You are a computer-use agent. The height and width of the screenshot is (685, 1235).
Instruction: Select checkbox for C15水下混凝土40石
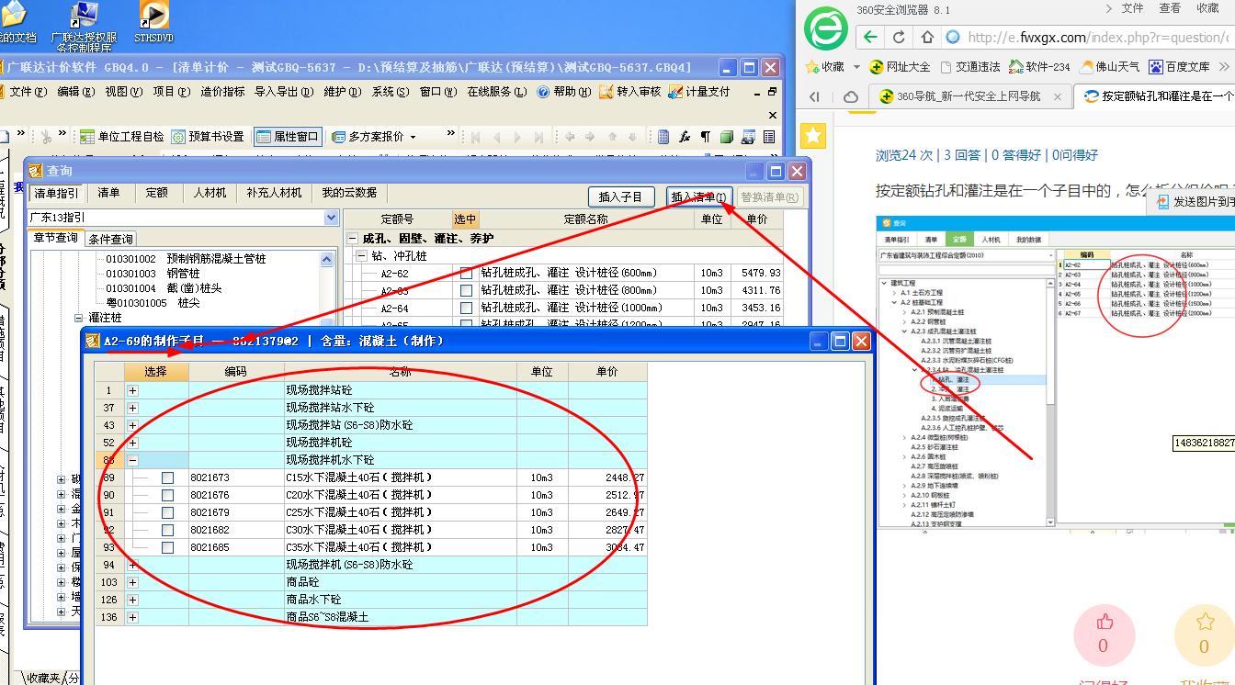(167, 477)
